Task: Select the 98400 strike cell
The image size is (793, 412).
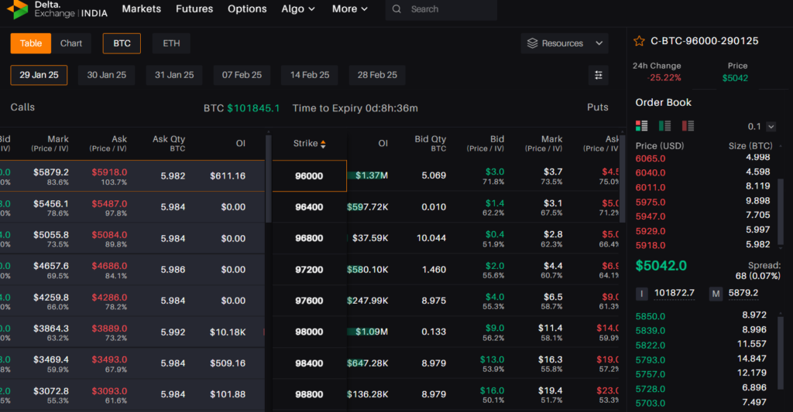Action: pyautogui.click(x=309, y=363)
